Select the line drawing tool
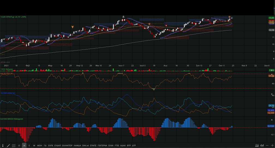Viewport: 275px width, 148px height. (8, 146)
